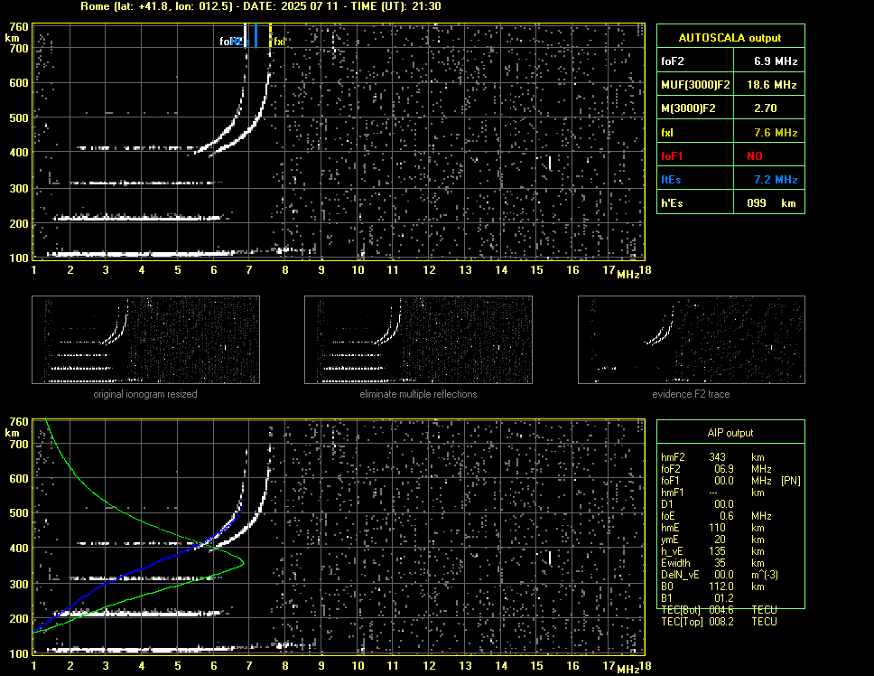
Task: Select the '06.9' foF2 value in AIP output
Action: [724, 469]
